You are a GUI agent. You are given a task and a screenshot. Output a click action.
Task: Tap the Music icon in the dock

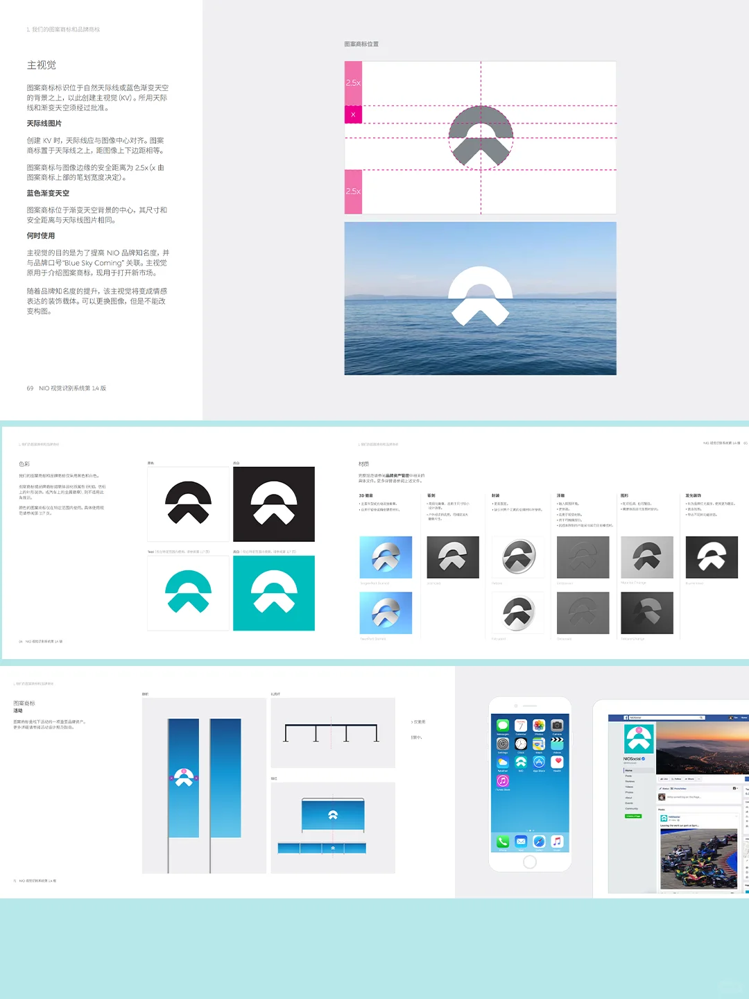pyautogui.click(x=557, y=842)
